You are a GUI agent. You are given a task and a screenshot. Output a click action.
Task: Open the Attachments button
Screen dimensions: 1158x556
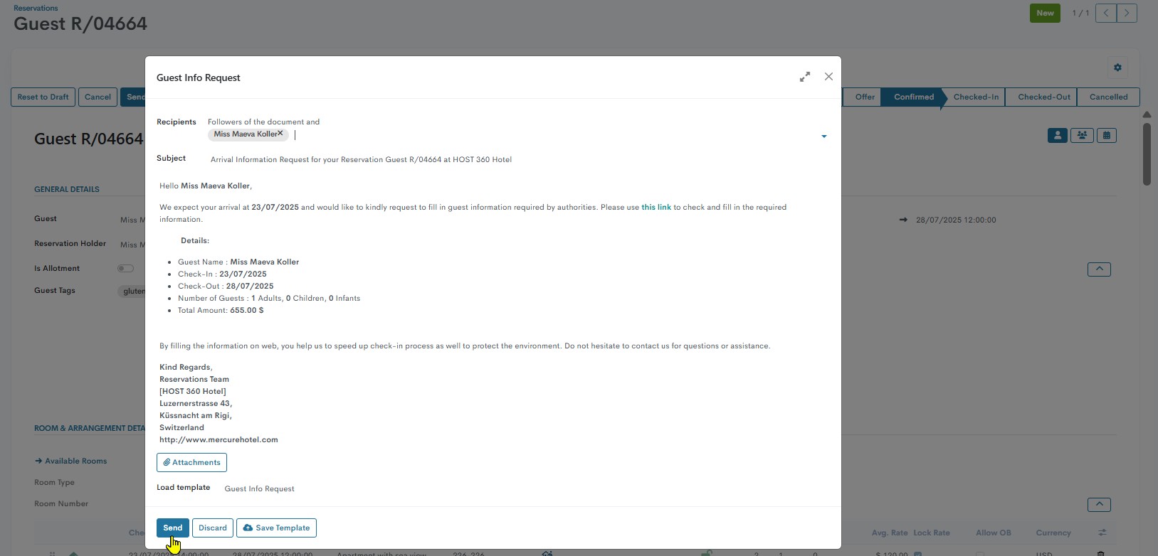pos(191,462)
